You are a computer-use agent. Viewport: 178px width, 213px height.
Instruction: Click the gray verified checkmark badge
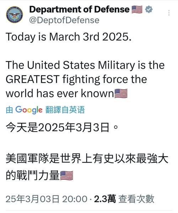149,9
